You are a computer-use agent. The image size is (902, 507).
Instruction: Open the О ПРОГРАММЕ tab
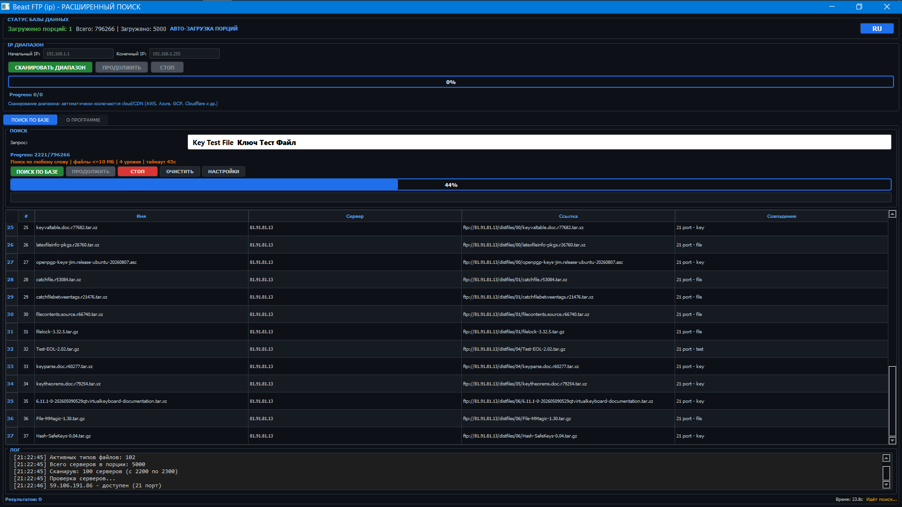click(x=83, y=120)
